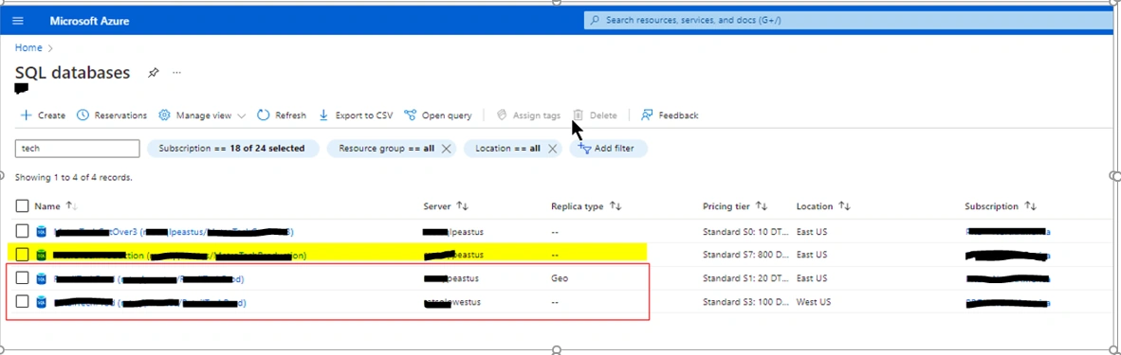
Task: Click the Add filter button
Action: (609, 149)
